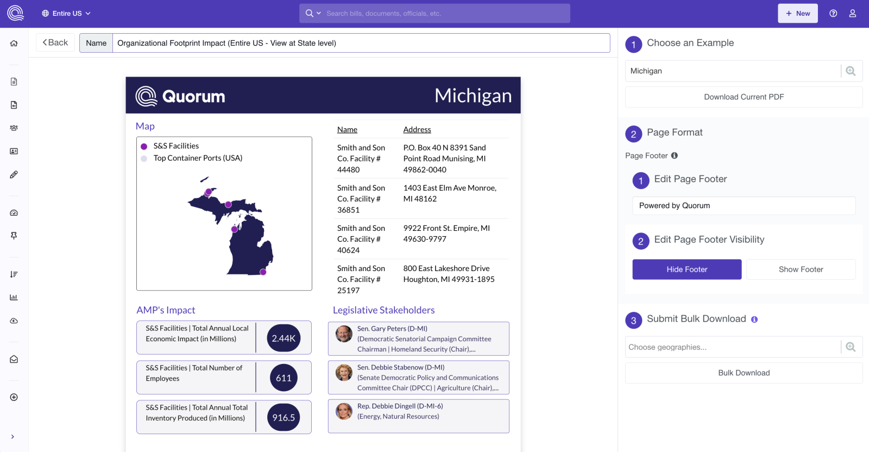Click the home icon in the sidebar
This screenshot has height=452, width=869.
(x=14, y=43)
